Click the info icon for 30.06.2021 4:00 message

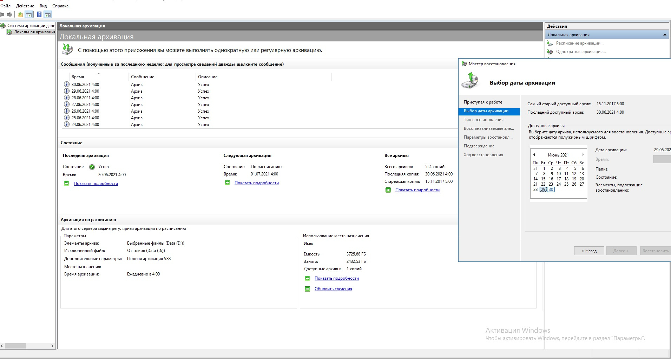coord(67,84)
